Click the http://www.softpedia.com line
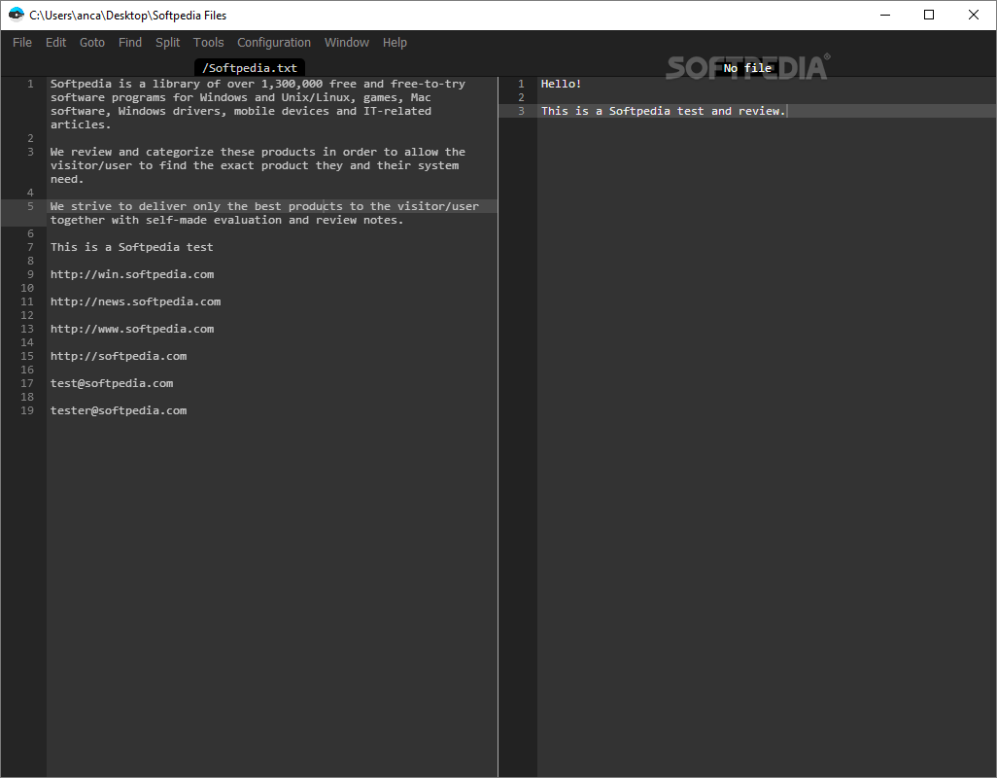 132,329
